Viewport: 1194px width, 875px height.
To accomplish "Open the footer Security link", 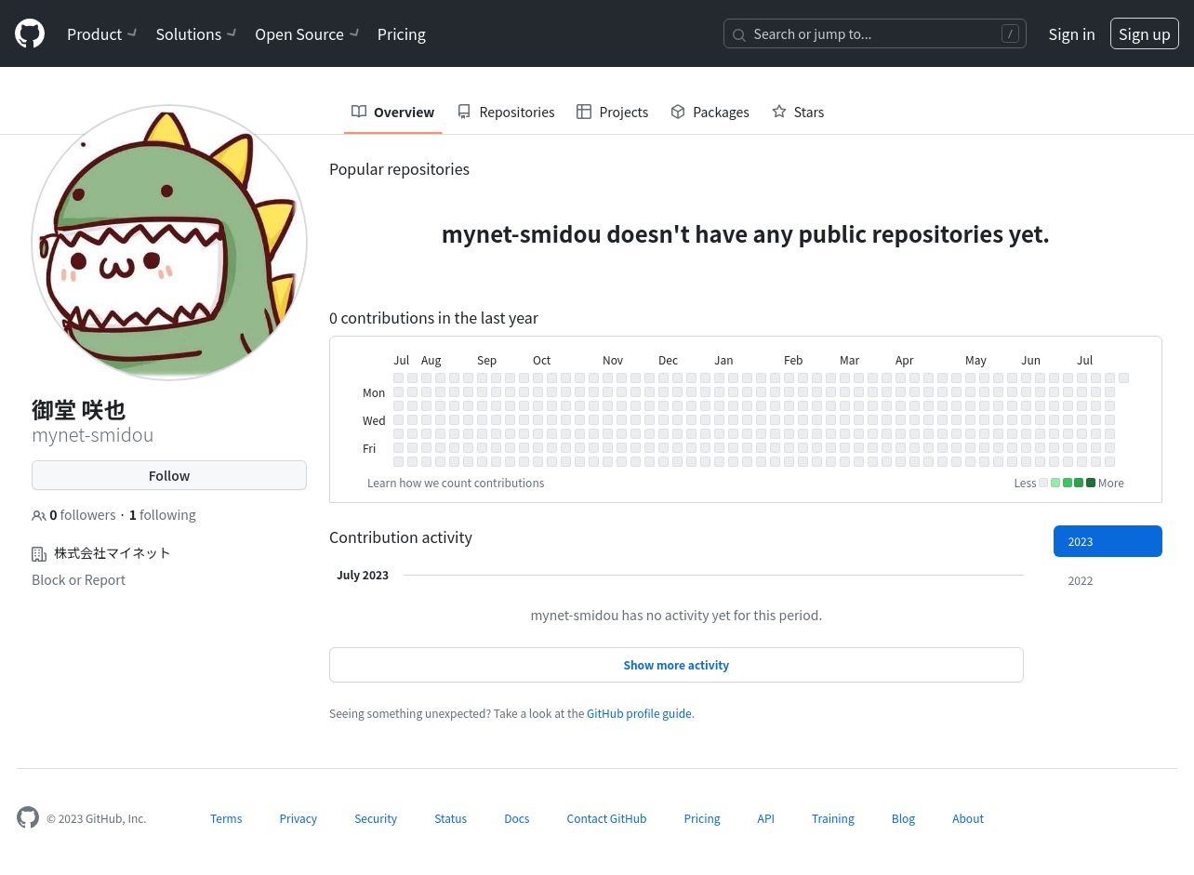I will pos(376,818).
